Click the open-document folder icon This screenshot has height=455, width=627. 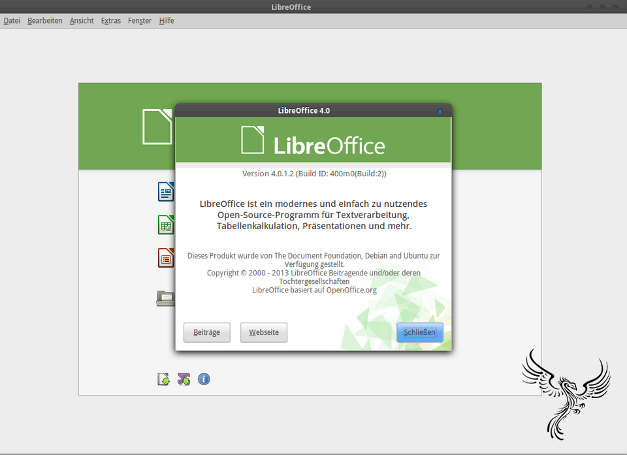tap(165, 298)
